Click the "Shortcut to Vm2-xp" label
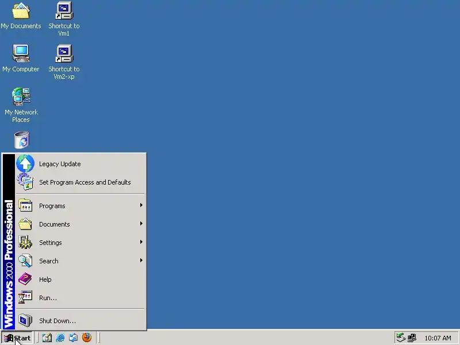The width and height of the screenshot is (460, 345). (x=64, y=73)
